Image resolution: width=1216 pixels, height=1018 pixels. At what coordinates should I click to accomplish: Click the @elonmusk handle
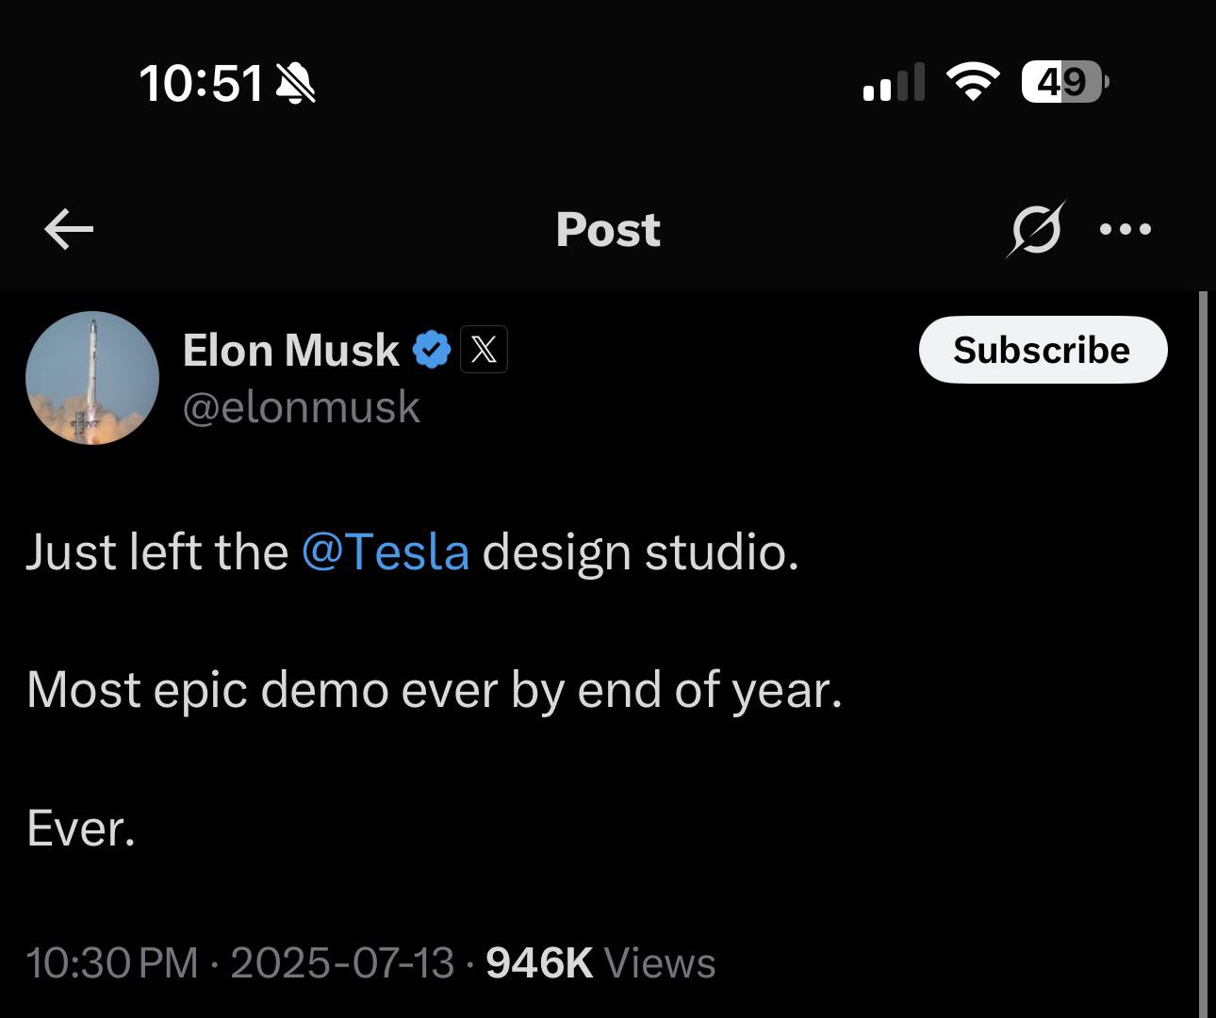[x=302, y=407]
